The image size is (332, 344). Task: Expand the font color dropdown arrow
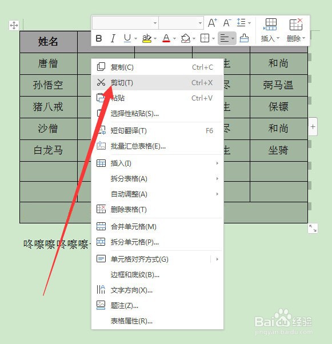174,39
